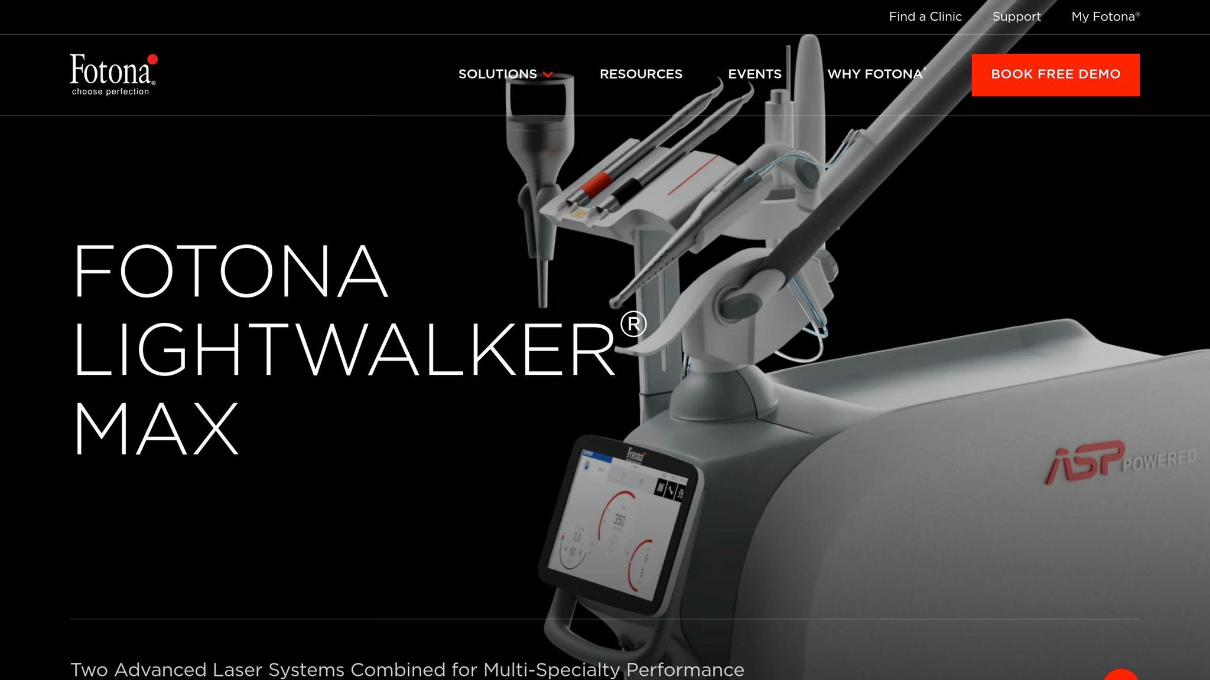Click the Book Free Demo button

click(1055, 74)
